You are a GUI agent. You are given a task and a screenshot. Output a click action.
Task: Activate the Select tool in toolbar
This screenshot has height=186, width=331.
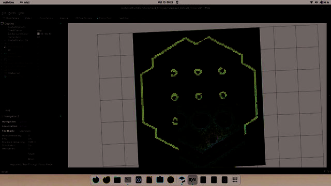coord(28,19)
